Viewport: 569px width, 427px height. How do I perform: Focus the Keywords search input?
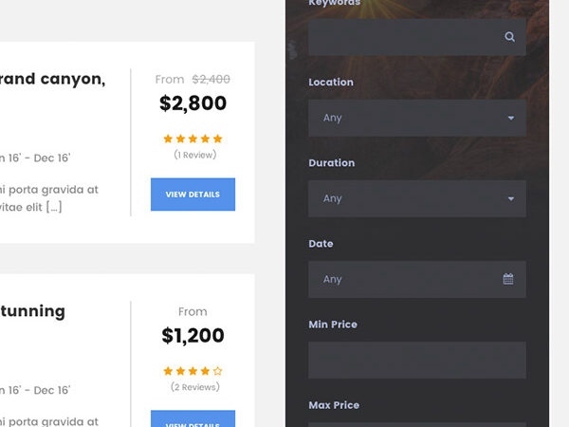(403, 37)
